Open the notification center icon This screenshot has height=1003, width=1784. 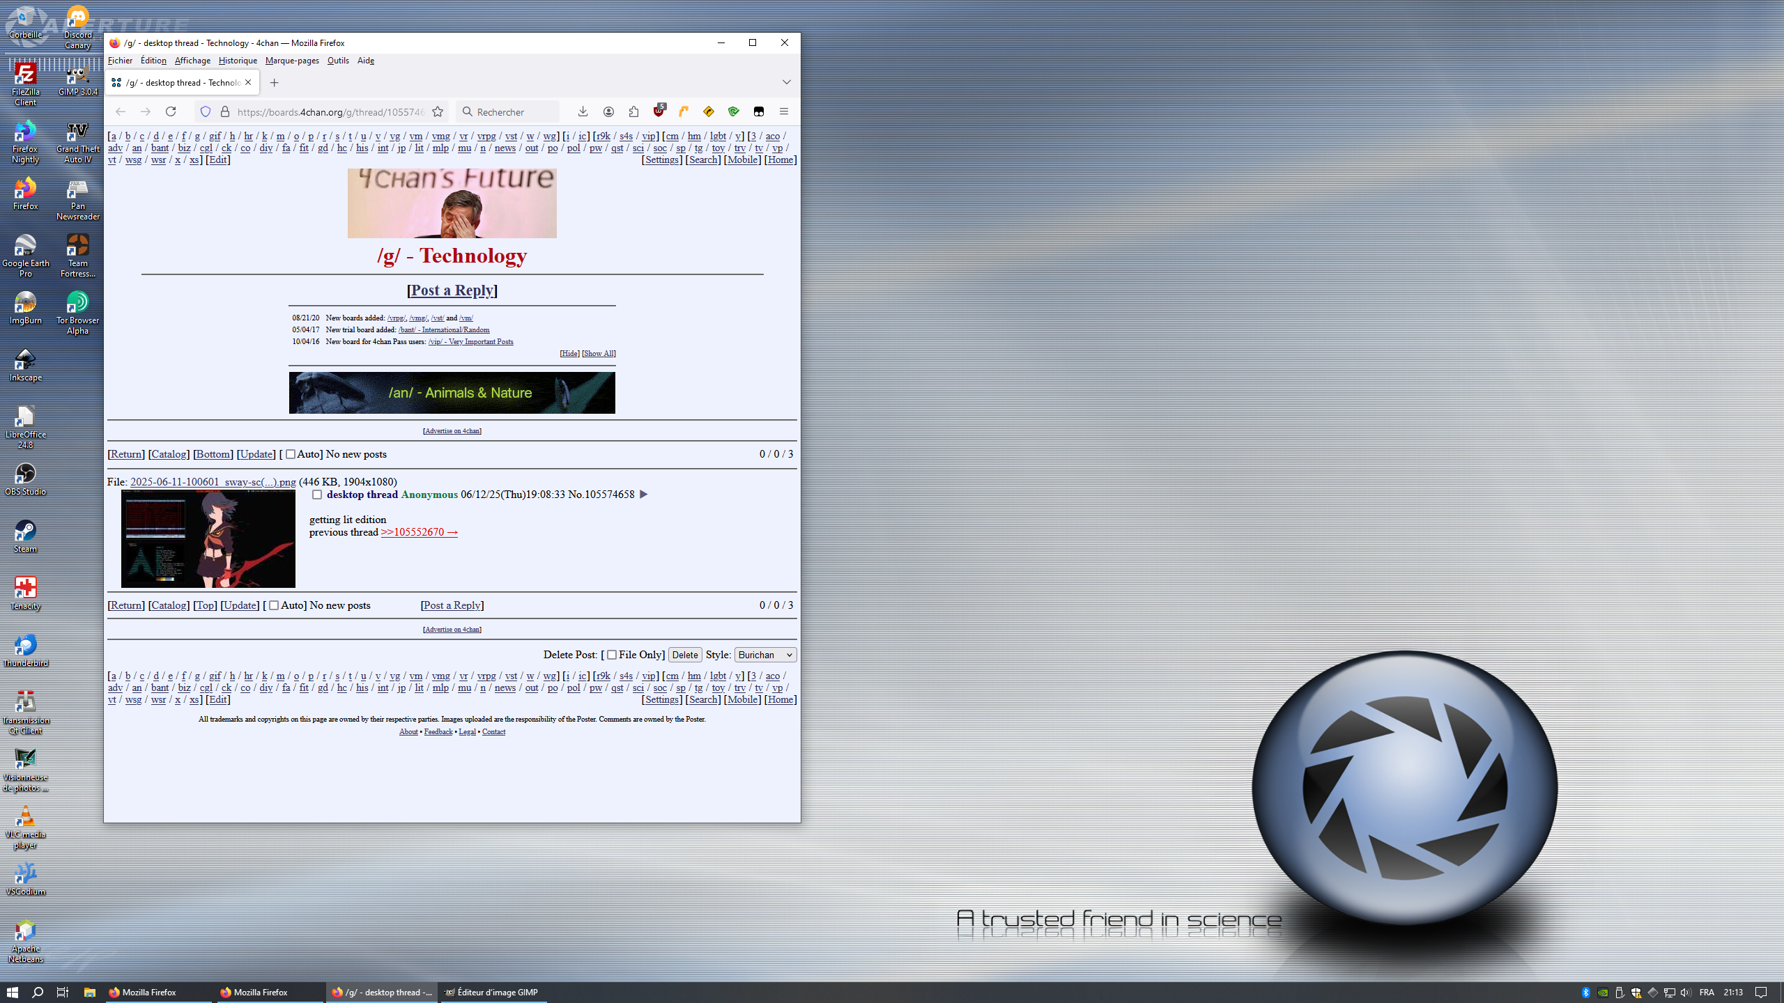(1761, 993)
